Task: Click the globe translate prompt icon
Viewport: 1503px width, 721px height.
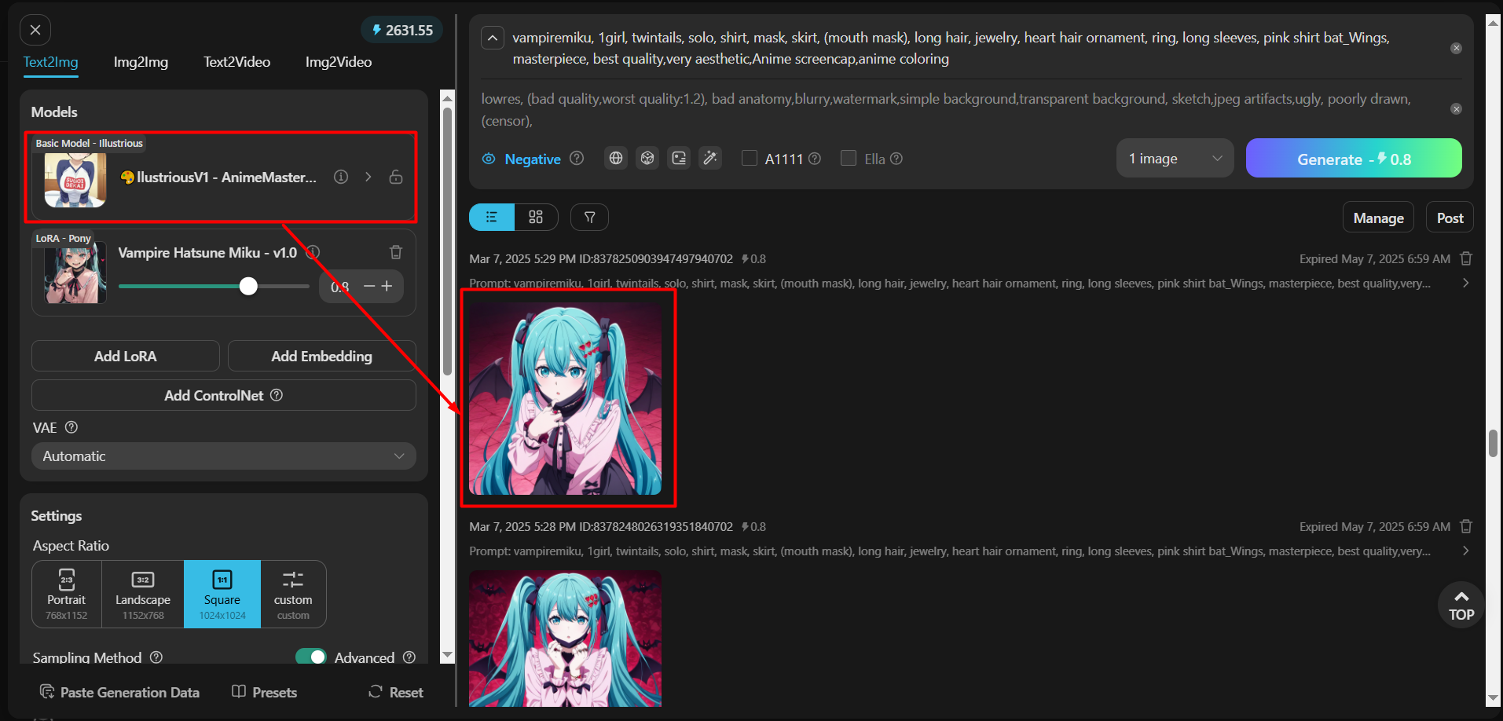Action: tap(616, 158)
